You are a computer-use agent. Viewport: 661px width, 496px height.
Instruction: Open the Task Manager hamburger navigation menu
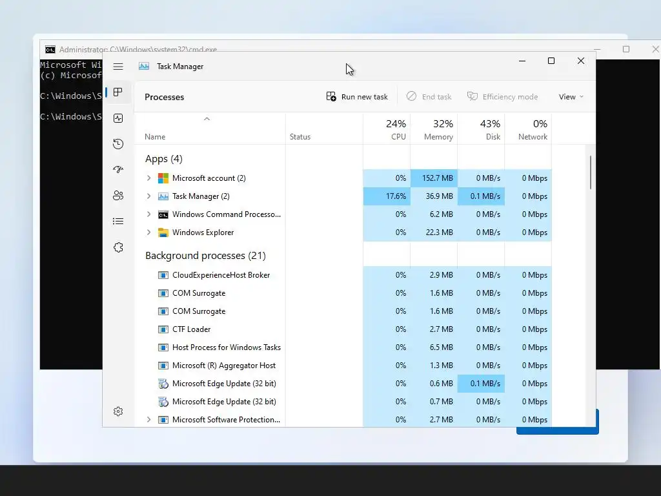click(118, 67)
